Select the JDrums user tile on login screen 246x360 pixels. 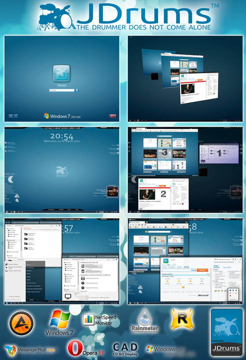(x=61, y=74)
